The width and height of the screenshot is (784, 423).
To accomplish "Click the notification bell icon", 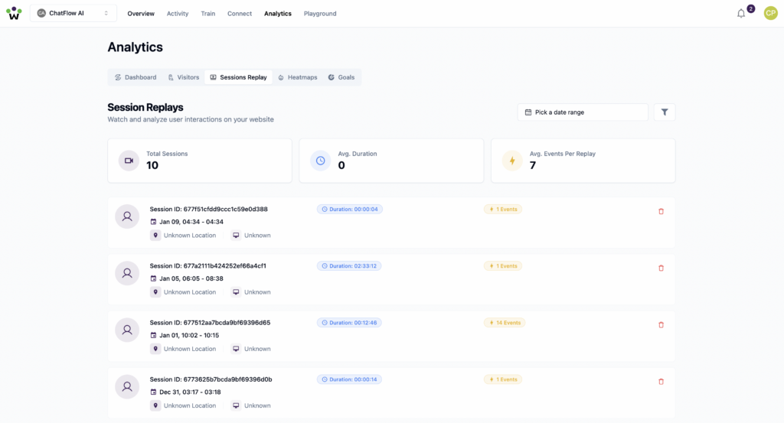I will pyautogui.click(x=740, y=14).
